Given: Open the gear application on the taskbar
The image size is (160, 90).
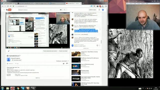Looking at the screenshot, I should click(x=33, y=88).
